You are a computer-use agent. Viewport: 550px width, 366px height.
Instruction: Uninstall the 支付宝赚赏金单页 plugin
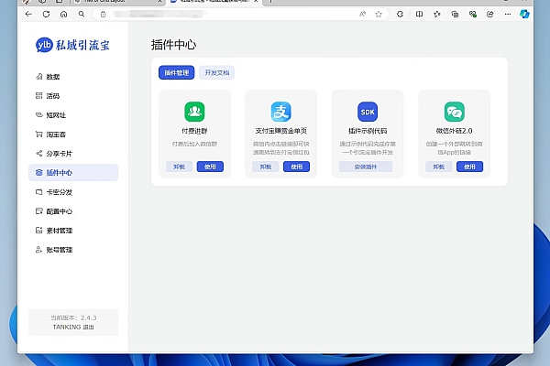pos(266,167)
